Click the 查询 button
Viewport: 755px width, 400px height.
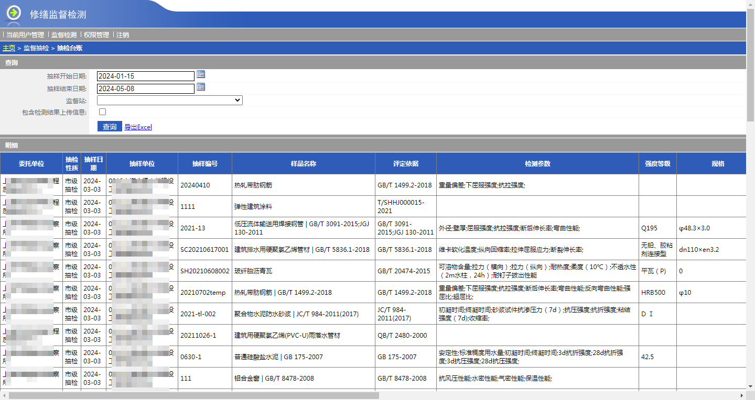click(x=110, y=127)
